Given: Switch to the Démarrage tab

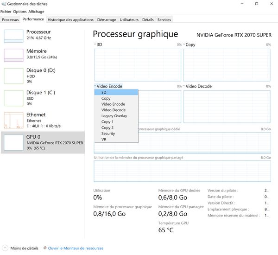Looking at the screenshot, I should tap(107, 19).
